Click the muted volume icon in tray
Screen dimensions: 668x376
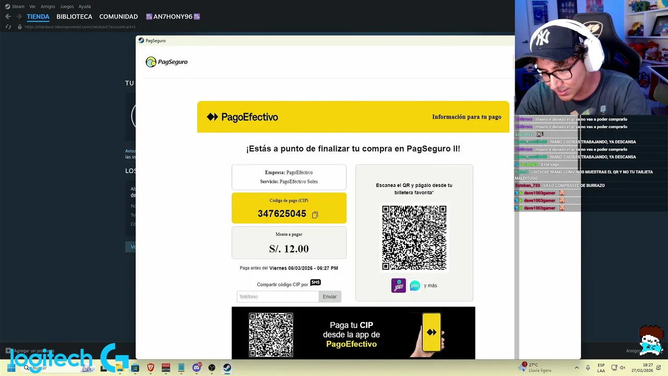point(622,368)
